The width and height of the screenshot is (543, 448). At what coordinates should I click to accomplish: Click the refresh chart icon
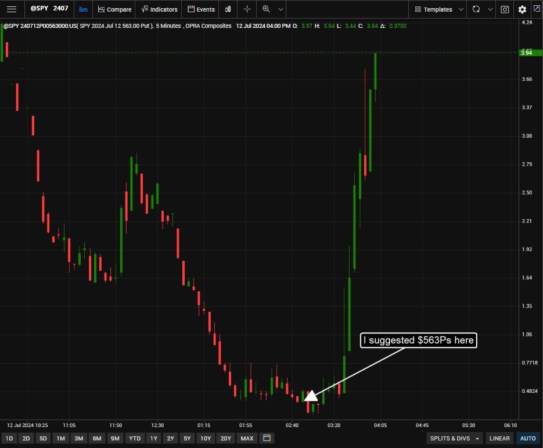[x=476, y=9]
